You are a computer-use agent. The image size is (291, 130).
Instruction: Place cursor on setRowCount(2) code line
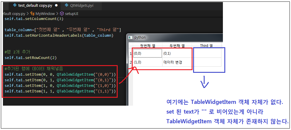click(30, 58)
